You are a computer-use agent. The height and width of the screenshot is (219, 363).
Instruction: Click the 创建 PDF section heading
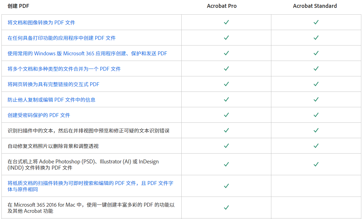click(x=19, y=6)
